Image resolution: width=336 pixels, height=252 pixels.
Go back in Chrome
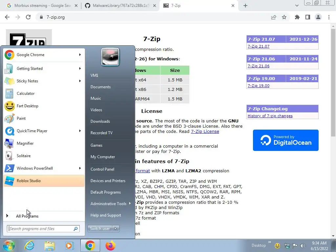pyautogui.click(x=7, y=17)
